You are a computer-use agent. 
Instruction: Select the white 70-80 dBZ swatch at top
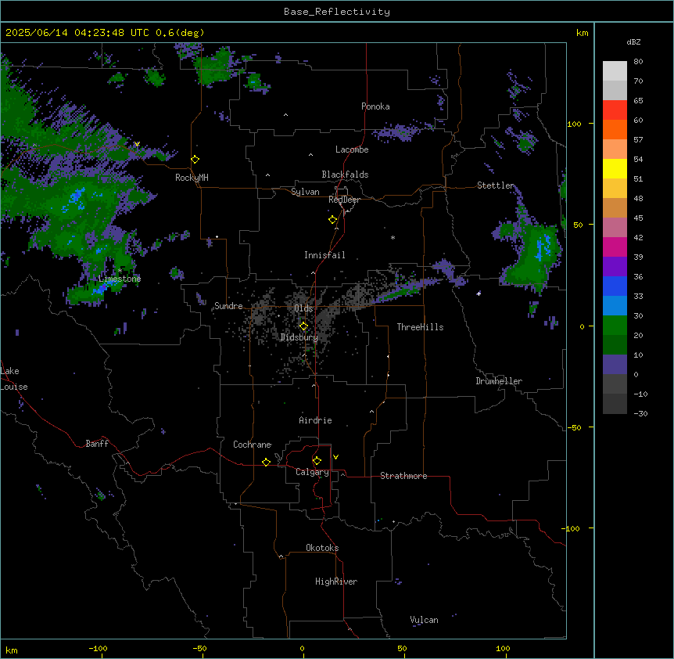(x=615, y=71)
